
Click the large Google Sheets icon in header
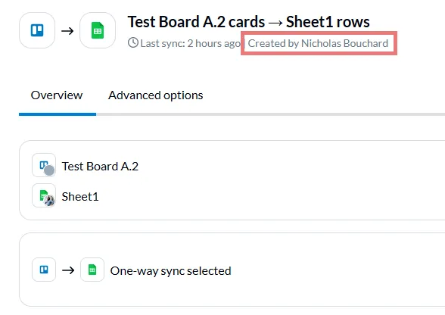(x=98, y=30)
